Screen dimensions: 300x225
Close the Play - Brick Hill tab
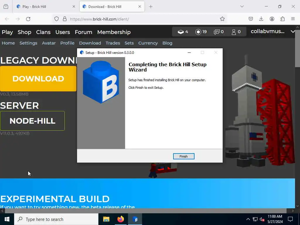pos(74,6)
